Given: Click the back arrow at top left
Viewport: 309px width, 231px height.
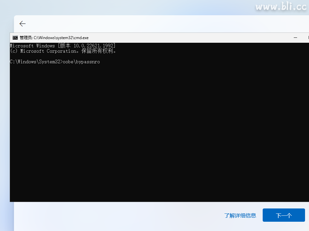Looking at the screenshot, I should pos(22,24).
